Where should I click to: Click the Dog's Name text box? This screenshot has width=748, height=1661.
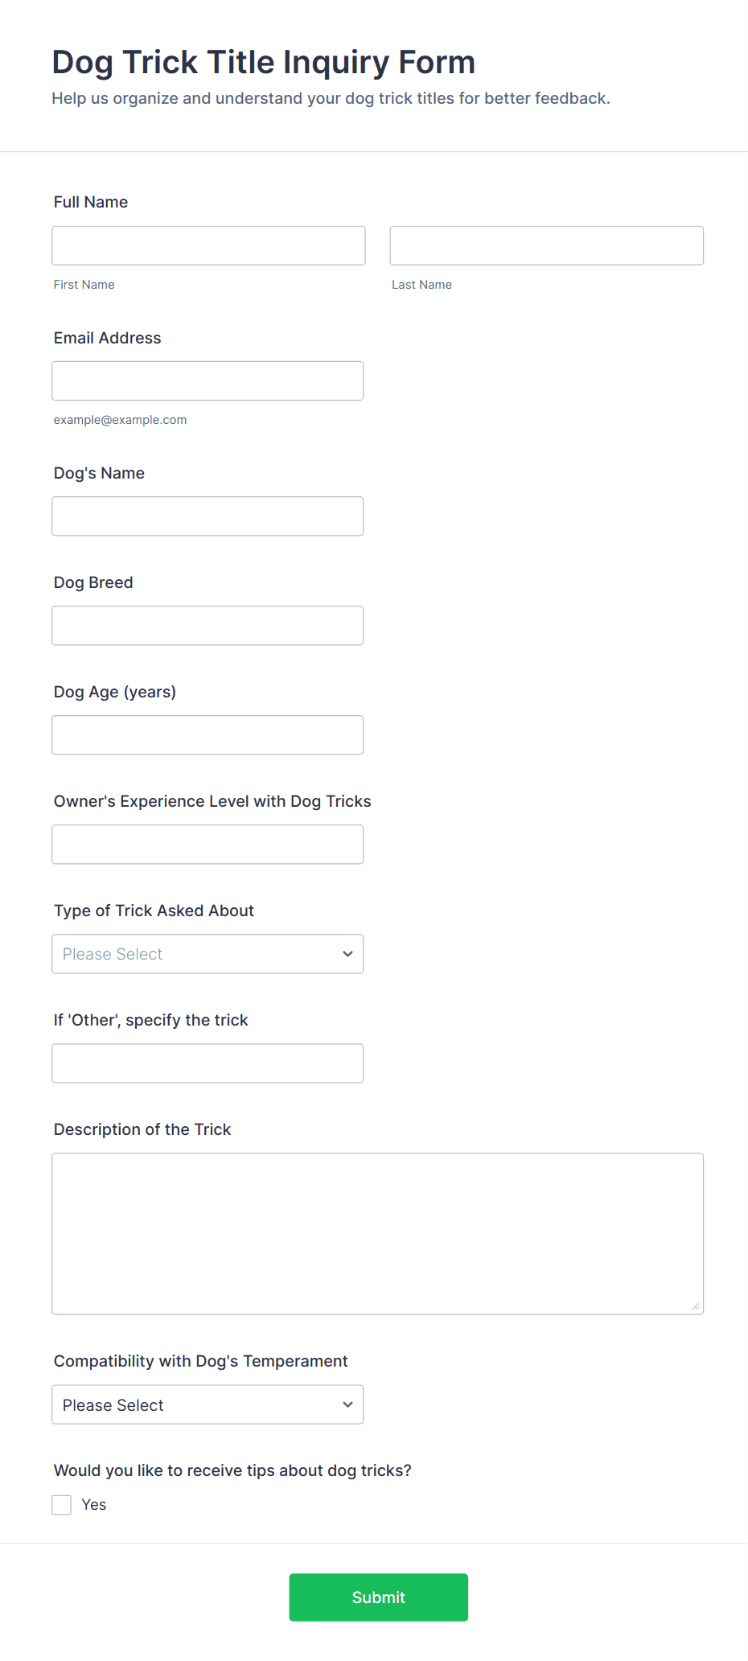coord(208,516)
